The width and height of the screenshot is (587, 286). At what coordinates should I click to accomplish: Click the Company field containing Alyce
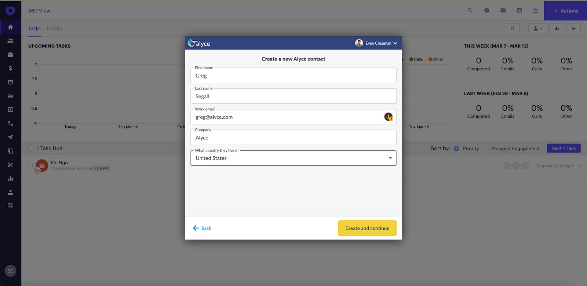293,137
